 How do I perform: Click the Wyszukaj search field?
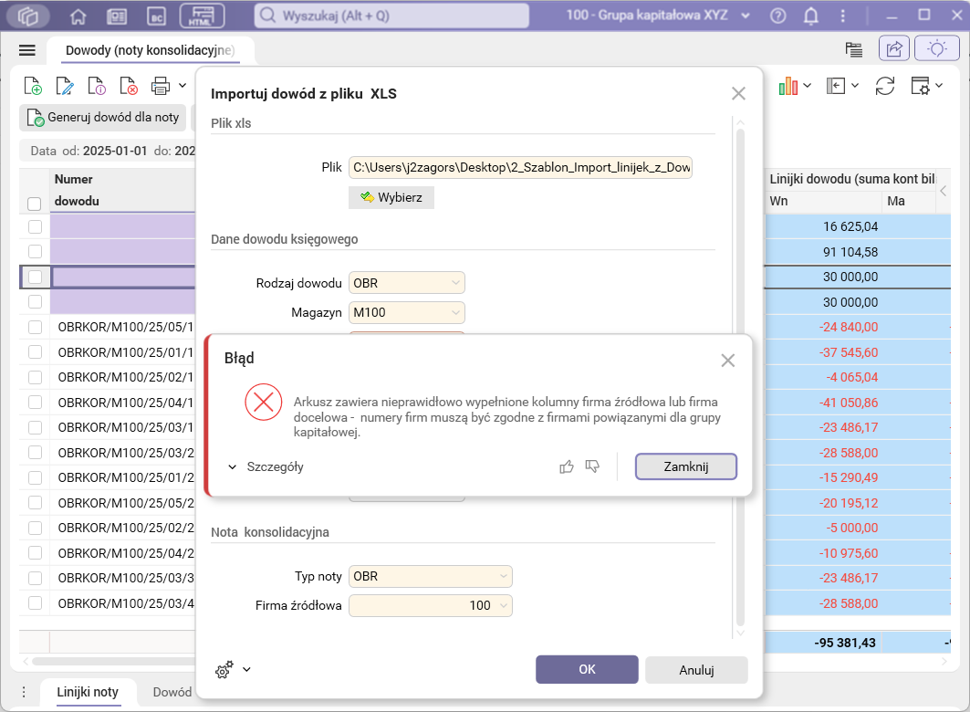391,16
